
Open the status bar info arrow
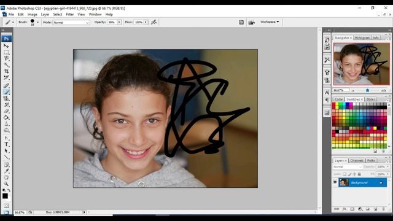point(84,212)
